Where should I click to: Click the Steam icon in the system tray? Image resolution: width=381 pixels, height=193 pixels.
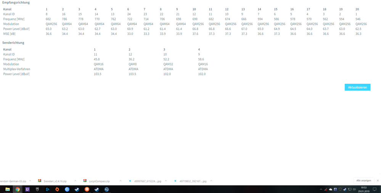(345, 189)
